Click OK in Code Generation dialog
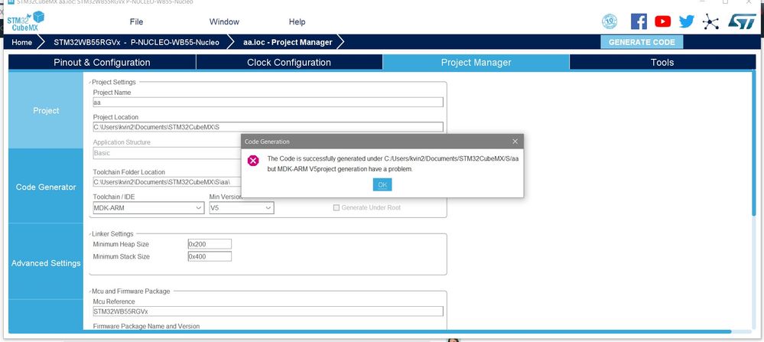Viewport: 764px width, 342px height. (382, 184)
